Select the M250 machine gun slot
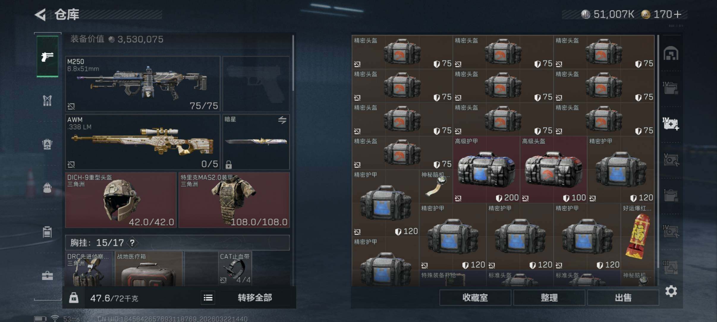717x322 pixels. click(x=143, y=84)
